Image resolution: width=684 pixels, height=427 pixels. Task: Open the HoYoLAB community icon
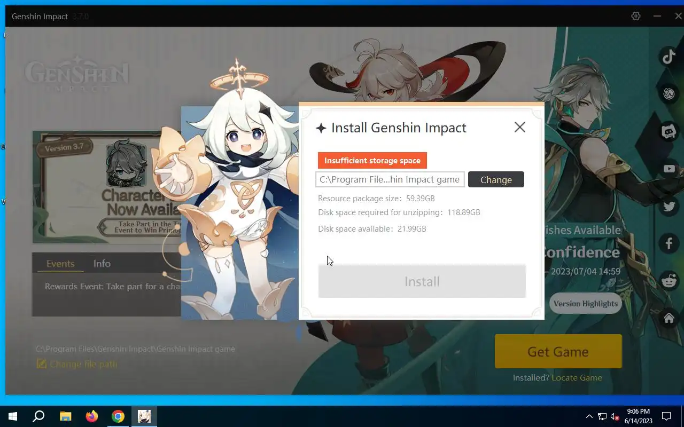[669, 93]
